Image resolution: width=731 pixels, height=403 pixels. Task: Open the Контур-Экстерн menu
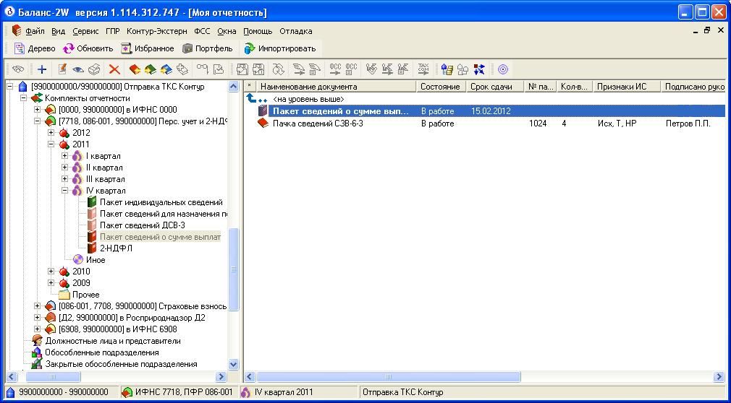click(x=156, y=31)
